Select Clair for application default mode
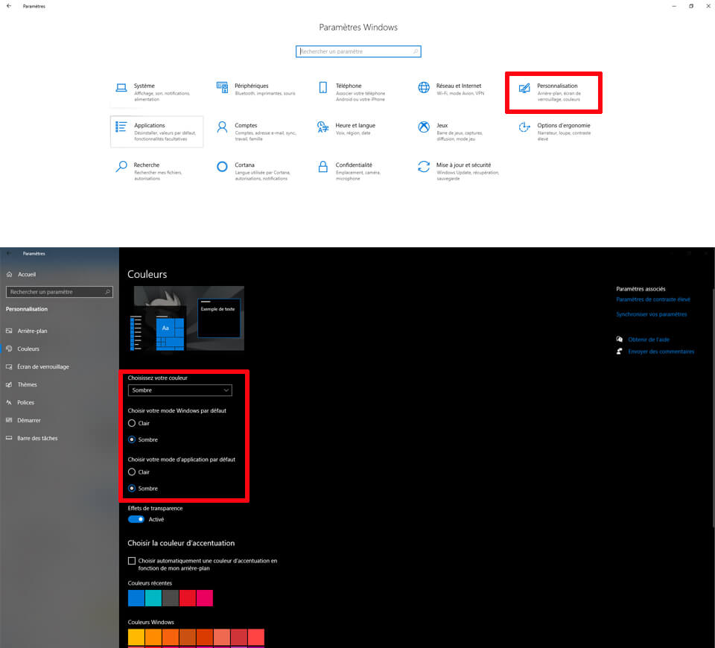The height and width of the screenshot is (648, 715). click(x=132, y=472)
